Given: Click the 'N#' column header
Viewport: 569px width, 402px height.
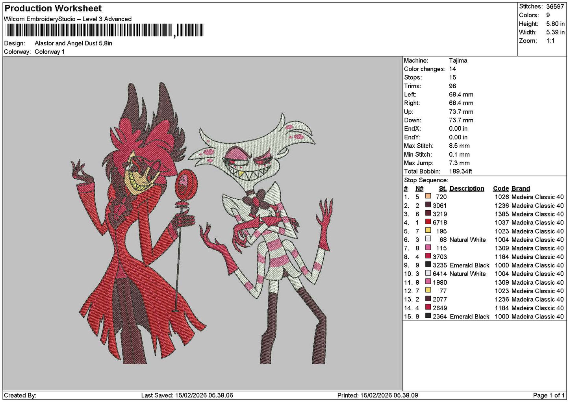Looking at the screenshot, I should click(x=419, y=189).
